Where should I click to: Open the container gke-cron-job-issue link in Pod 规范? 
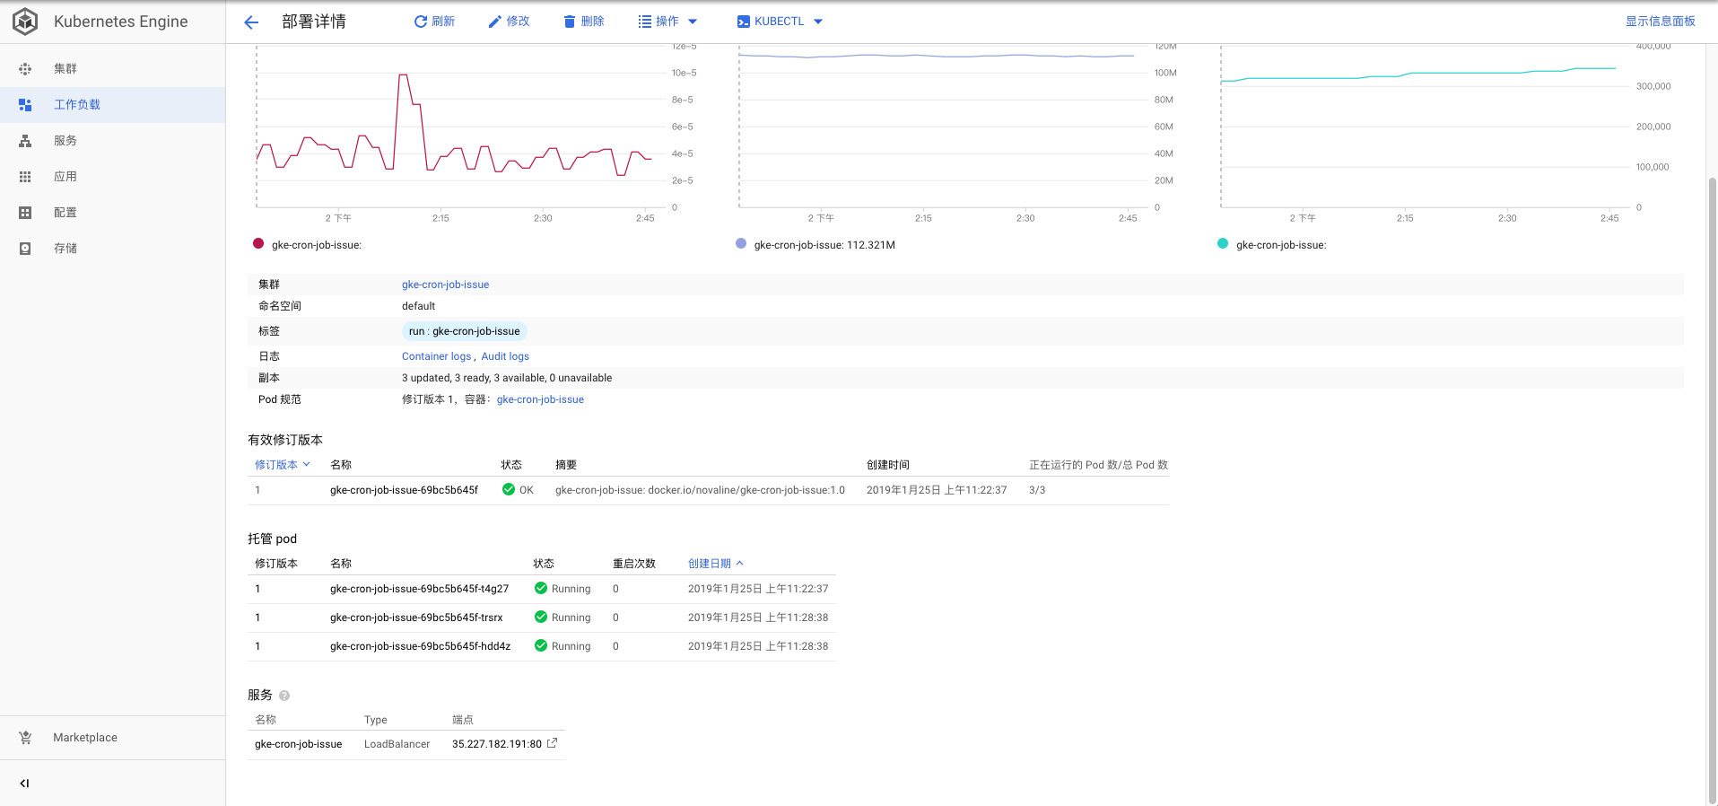tap(540, 399)
